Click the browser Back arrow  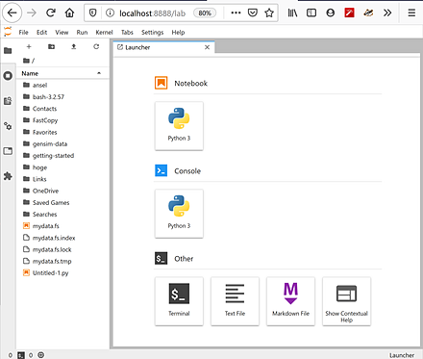tap(12, 13)
